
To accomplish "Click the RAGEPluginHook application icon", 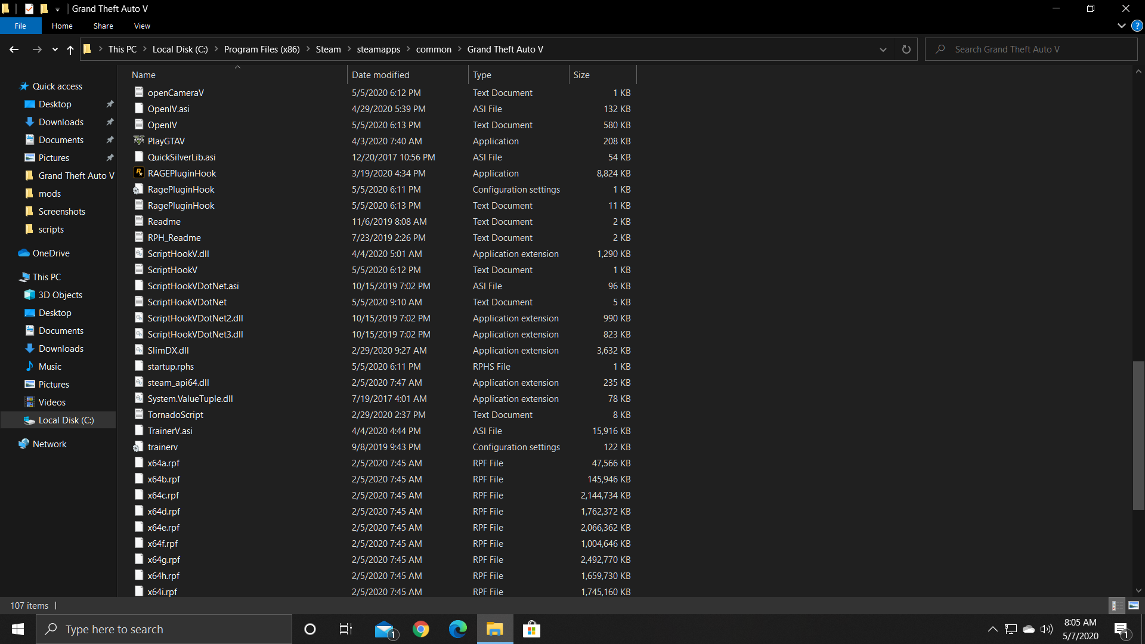I will [x=138, y=173].
